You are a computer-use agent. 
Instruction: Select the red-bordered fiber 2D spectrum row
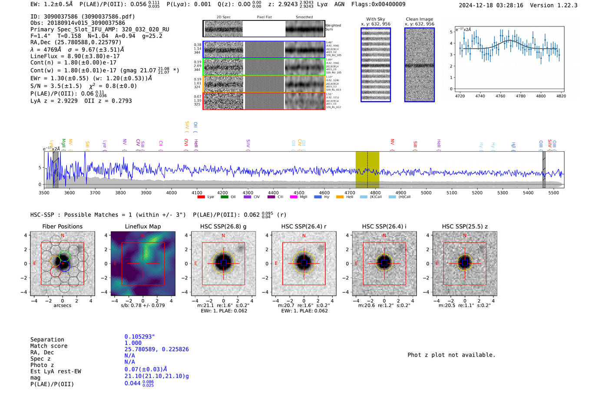coord(264,101)
